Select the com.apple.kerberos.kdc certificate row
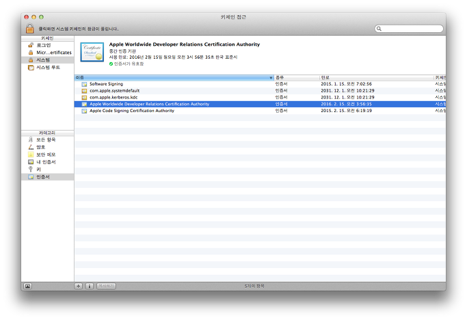This screenshot has height=320, width=467. [x=260, y=97]
